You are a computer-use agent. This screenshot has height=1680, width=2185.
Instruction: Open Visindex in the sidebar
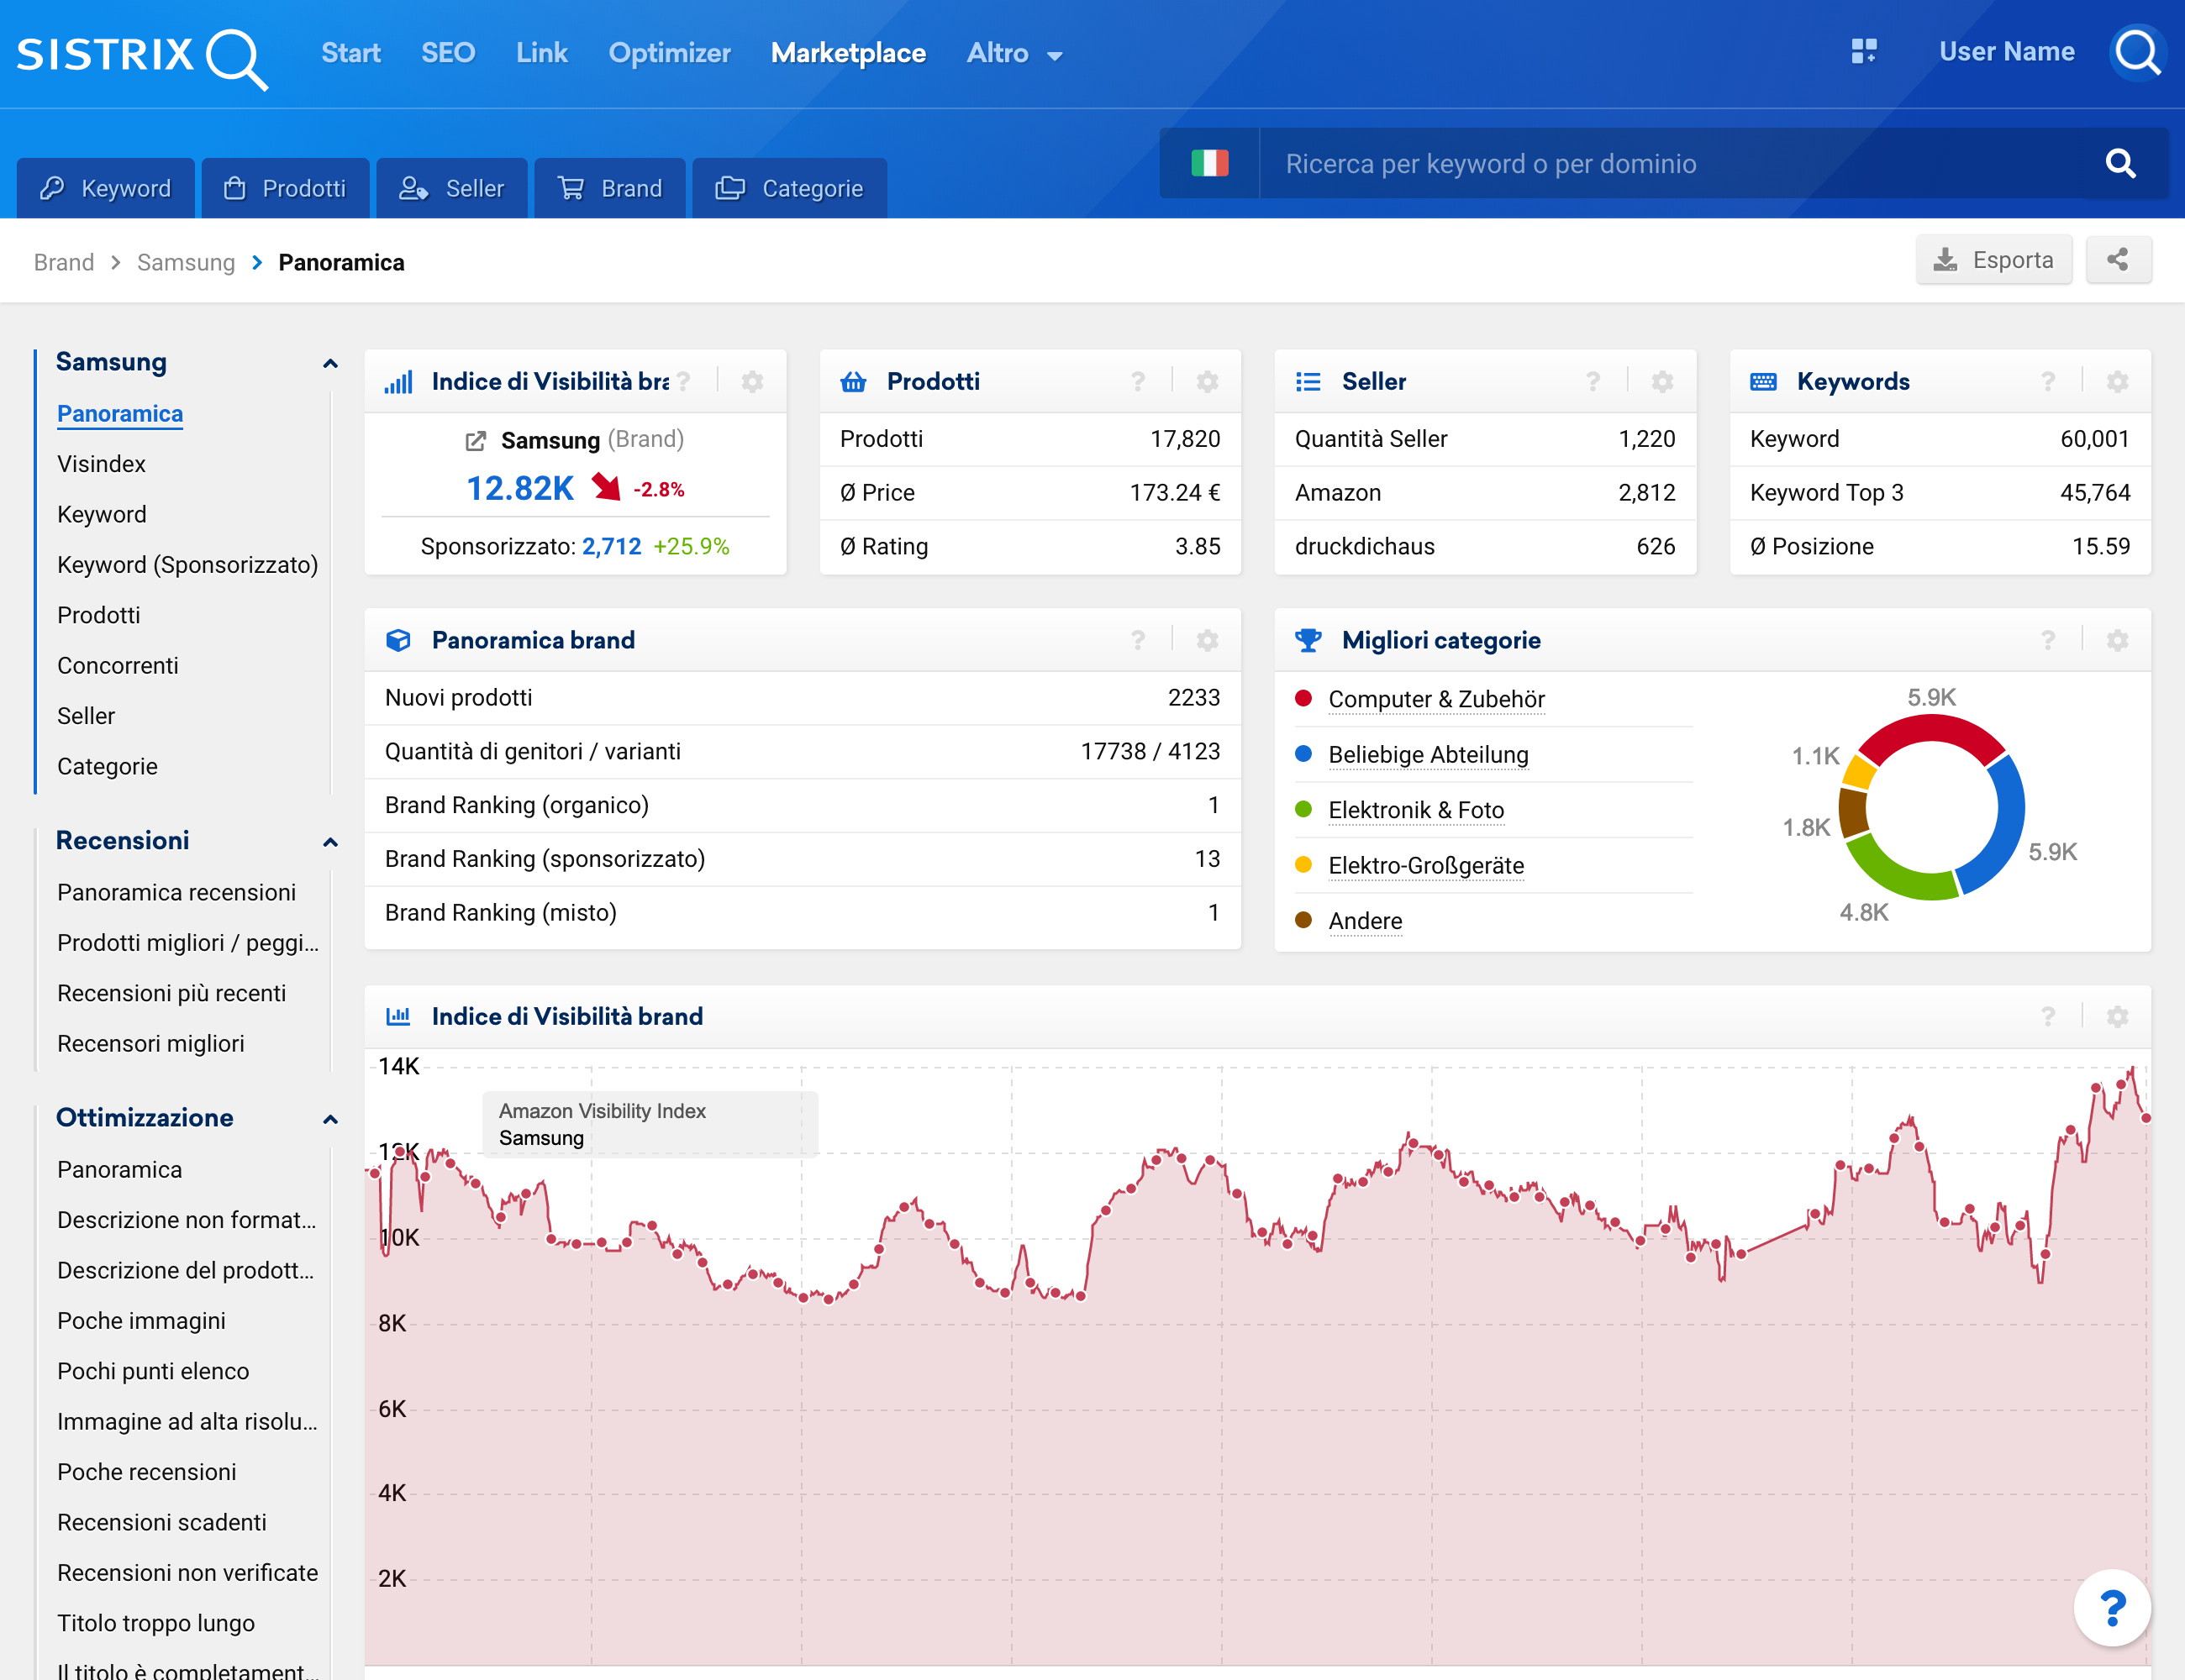point(101,464)
